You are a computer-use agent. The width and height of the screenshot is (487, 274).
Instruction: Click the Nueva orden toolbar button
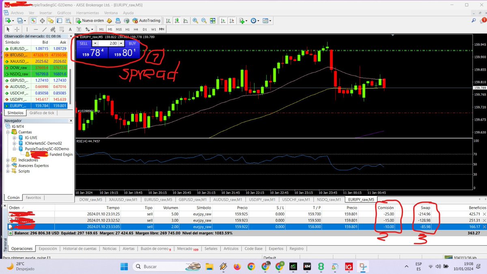click(x=90, y=21)
